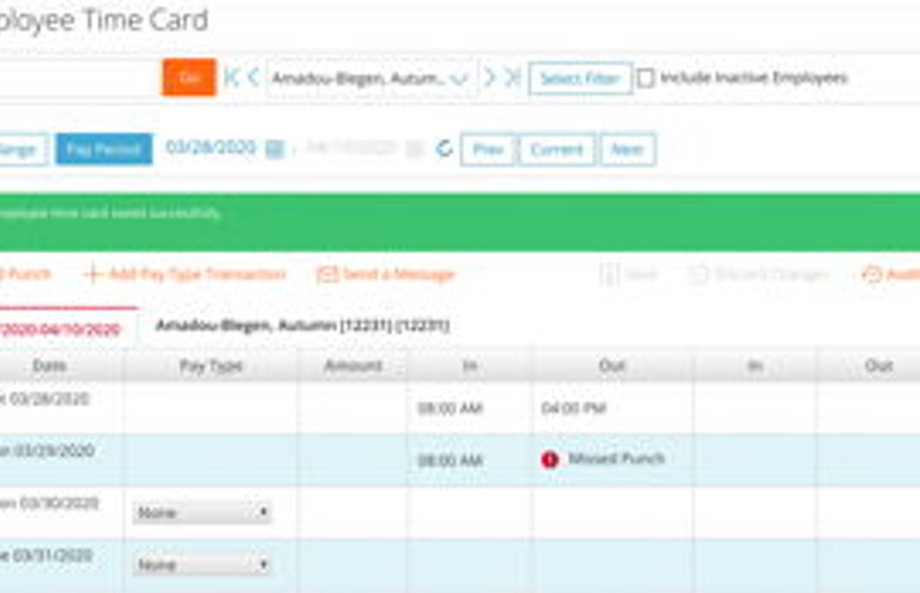Click the Missed Punch text
The image size is (920, 593).
[616, 459]
